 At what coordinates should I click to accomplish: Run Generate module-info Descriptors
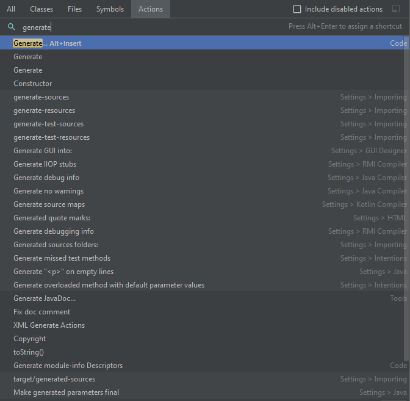pyautogui.click(x=204, y=366)
